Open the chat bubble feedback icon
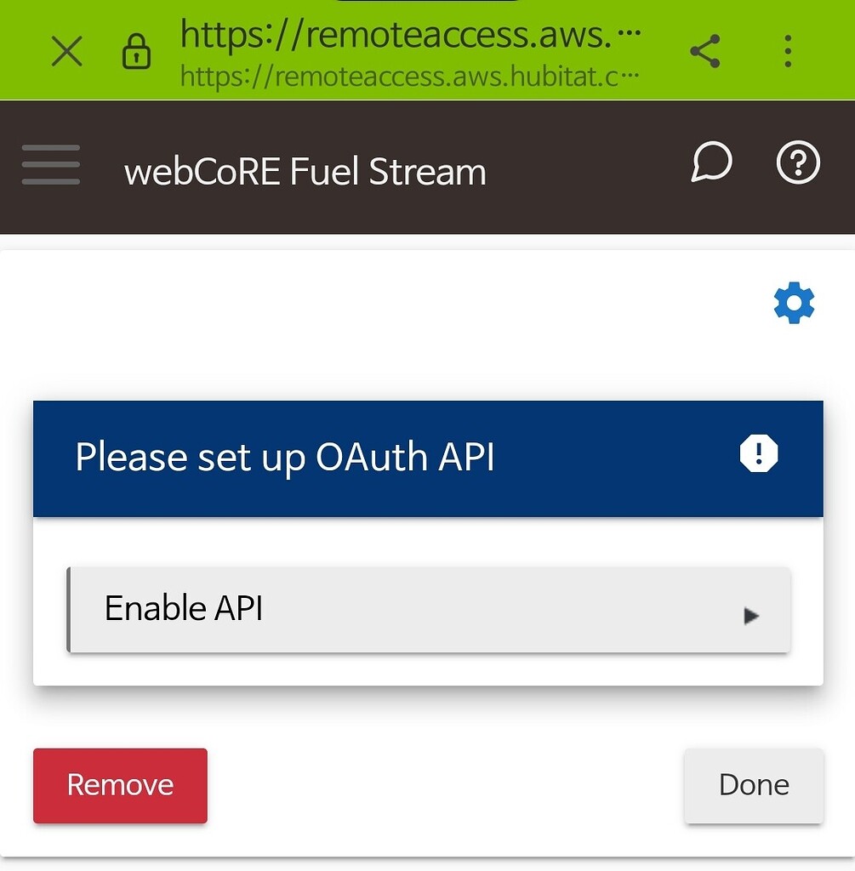Screen dimensions: 855x871 (x=711, y=162)
